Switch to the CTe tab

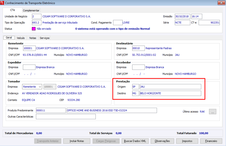(x=12, y=10)
